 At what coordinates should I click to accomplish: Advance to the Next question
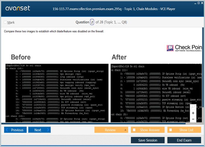click(x=39, y=130)
